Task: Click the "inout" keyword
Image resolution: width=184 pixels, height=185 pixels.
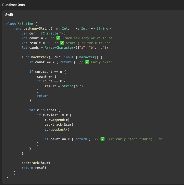Action: coord(69,57)
